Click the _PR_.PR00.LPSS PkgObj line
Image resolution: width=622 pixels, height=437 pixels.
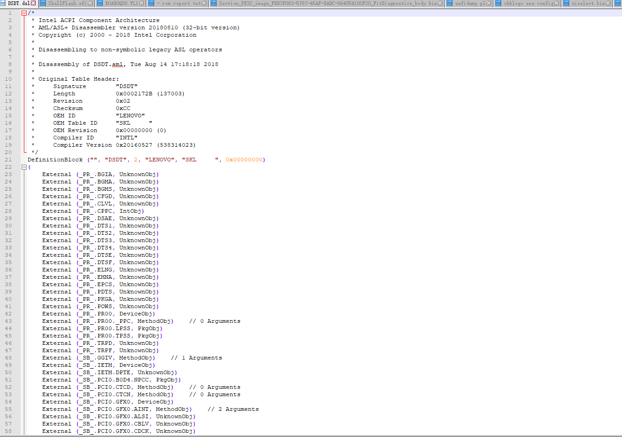pos(102,328)
